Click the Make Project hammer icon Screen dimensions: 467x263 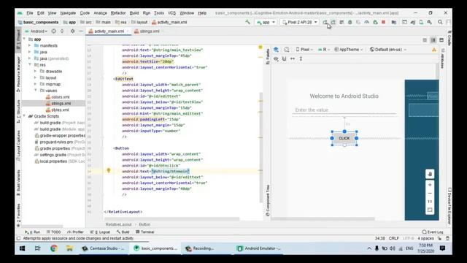(x=247, y=22)
